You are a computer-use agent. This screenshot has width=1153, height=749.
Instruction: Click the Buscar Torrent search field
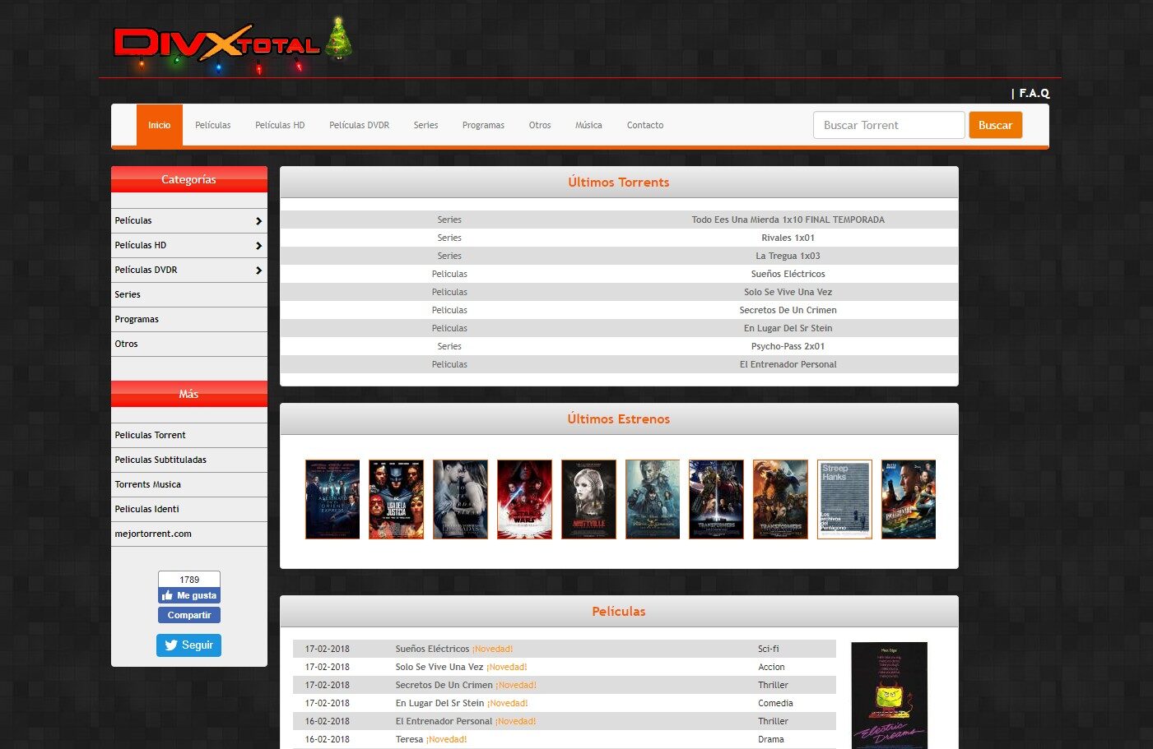coord(888,125)
